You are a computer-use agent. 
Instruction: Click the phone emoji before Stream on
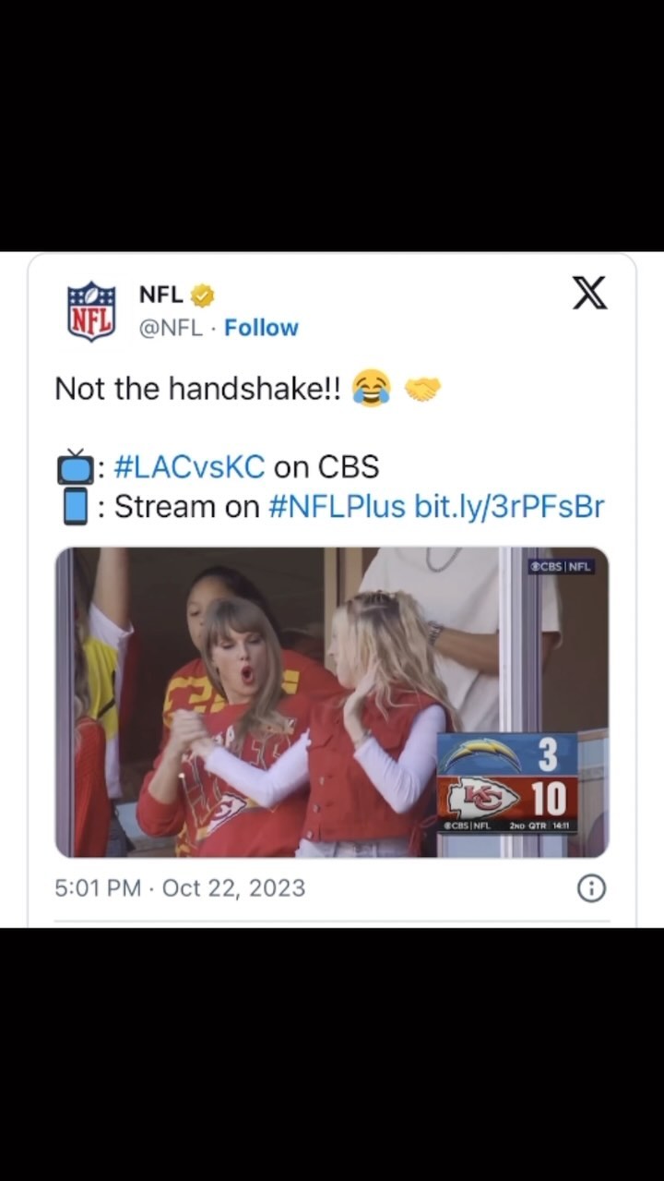pos(76,507)
